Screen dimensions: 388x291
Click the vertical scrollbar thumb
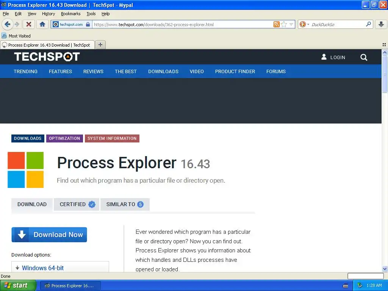coord(385,74)
